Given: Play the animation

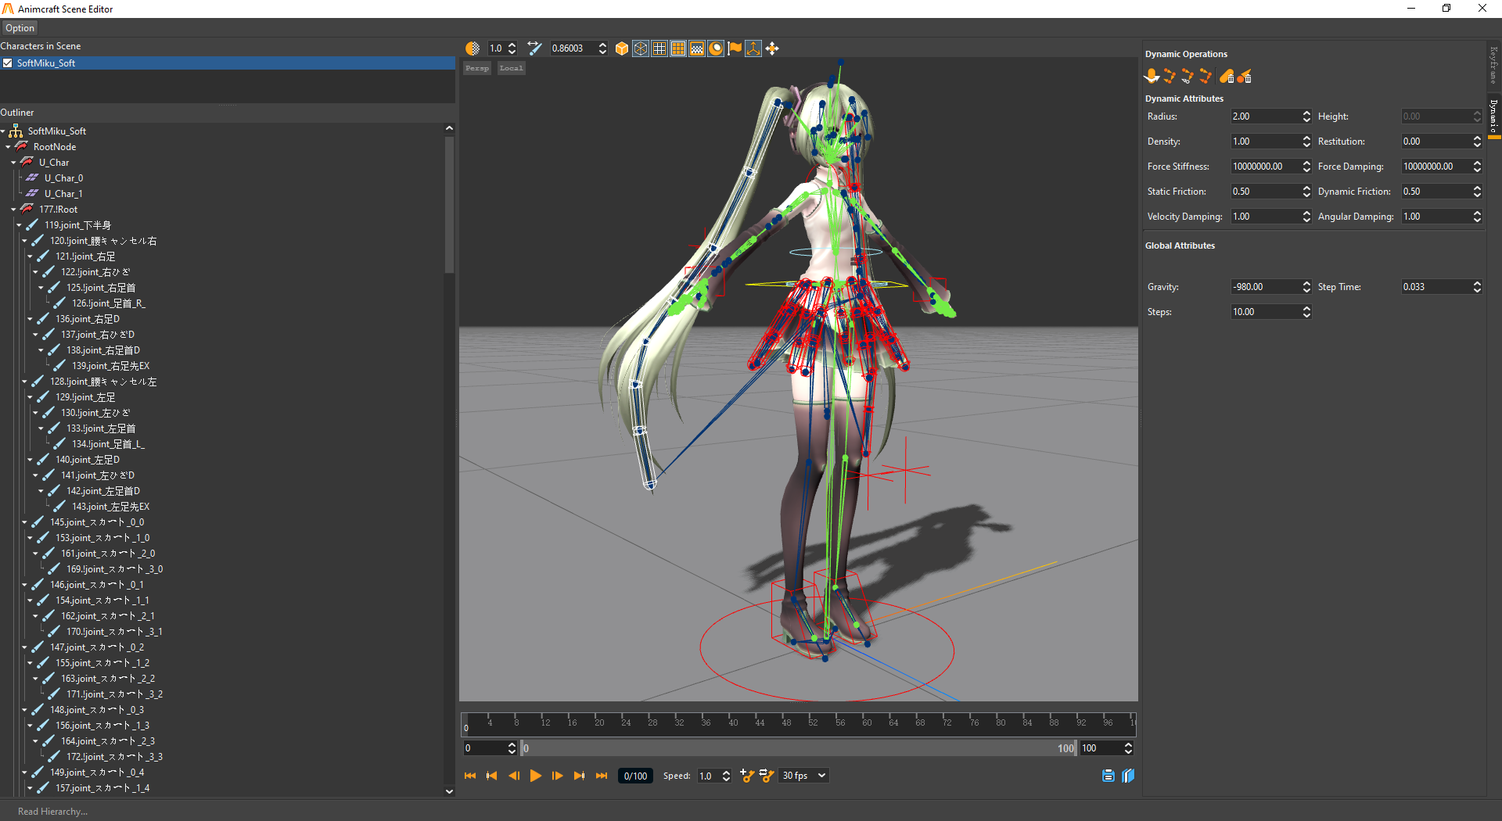Looking at the screenshot, I should [x=536, y=776].
